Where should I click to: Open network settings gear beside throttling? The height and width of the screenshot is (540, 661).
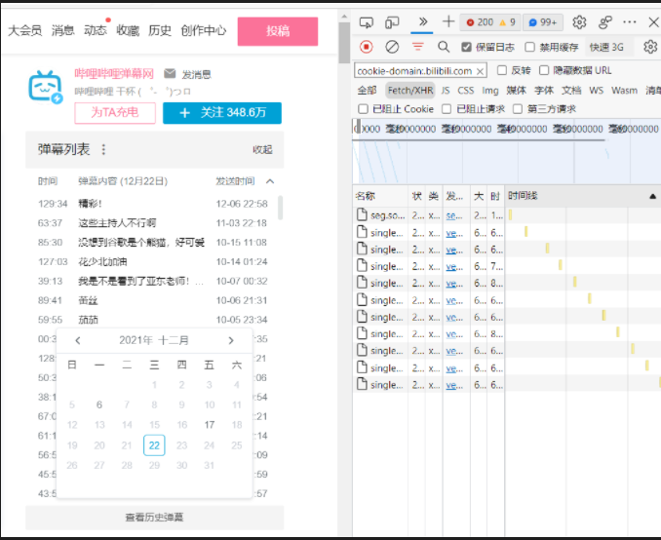tap(650, 47)
